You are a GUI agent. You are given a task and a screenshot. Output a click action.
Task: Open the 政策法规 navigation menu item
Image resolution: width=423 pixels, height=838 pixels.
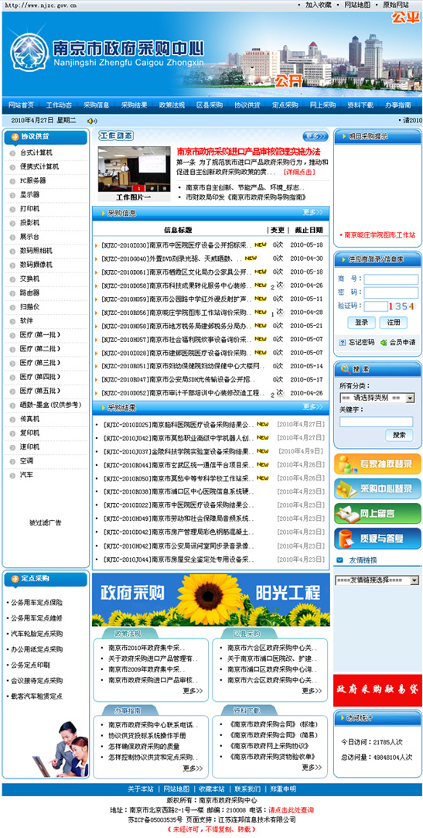[x=172, y=104]
